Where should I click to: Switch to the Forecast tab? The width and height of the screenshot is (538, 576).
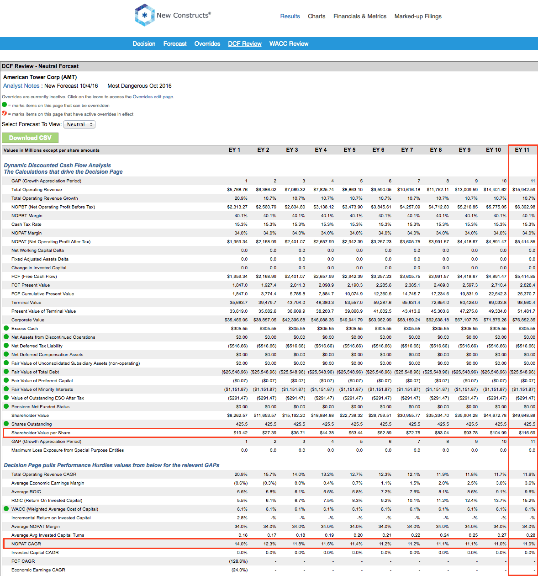175,44
